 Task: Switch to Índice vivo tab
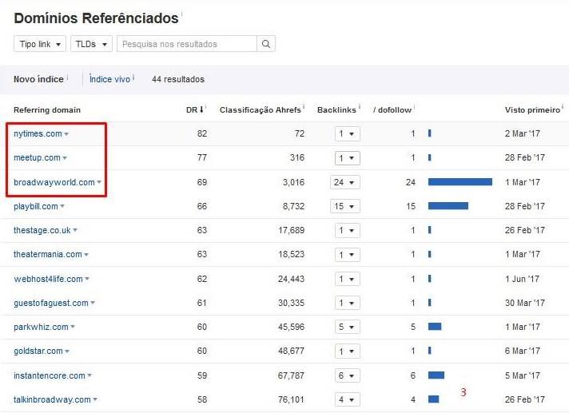(x=109, y=79)
